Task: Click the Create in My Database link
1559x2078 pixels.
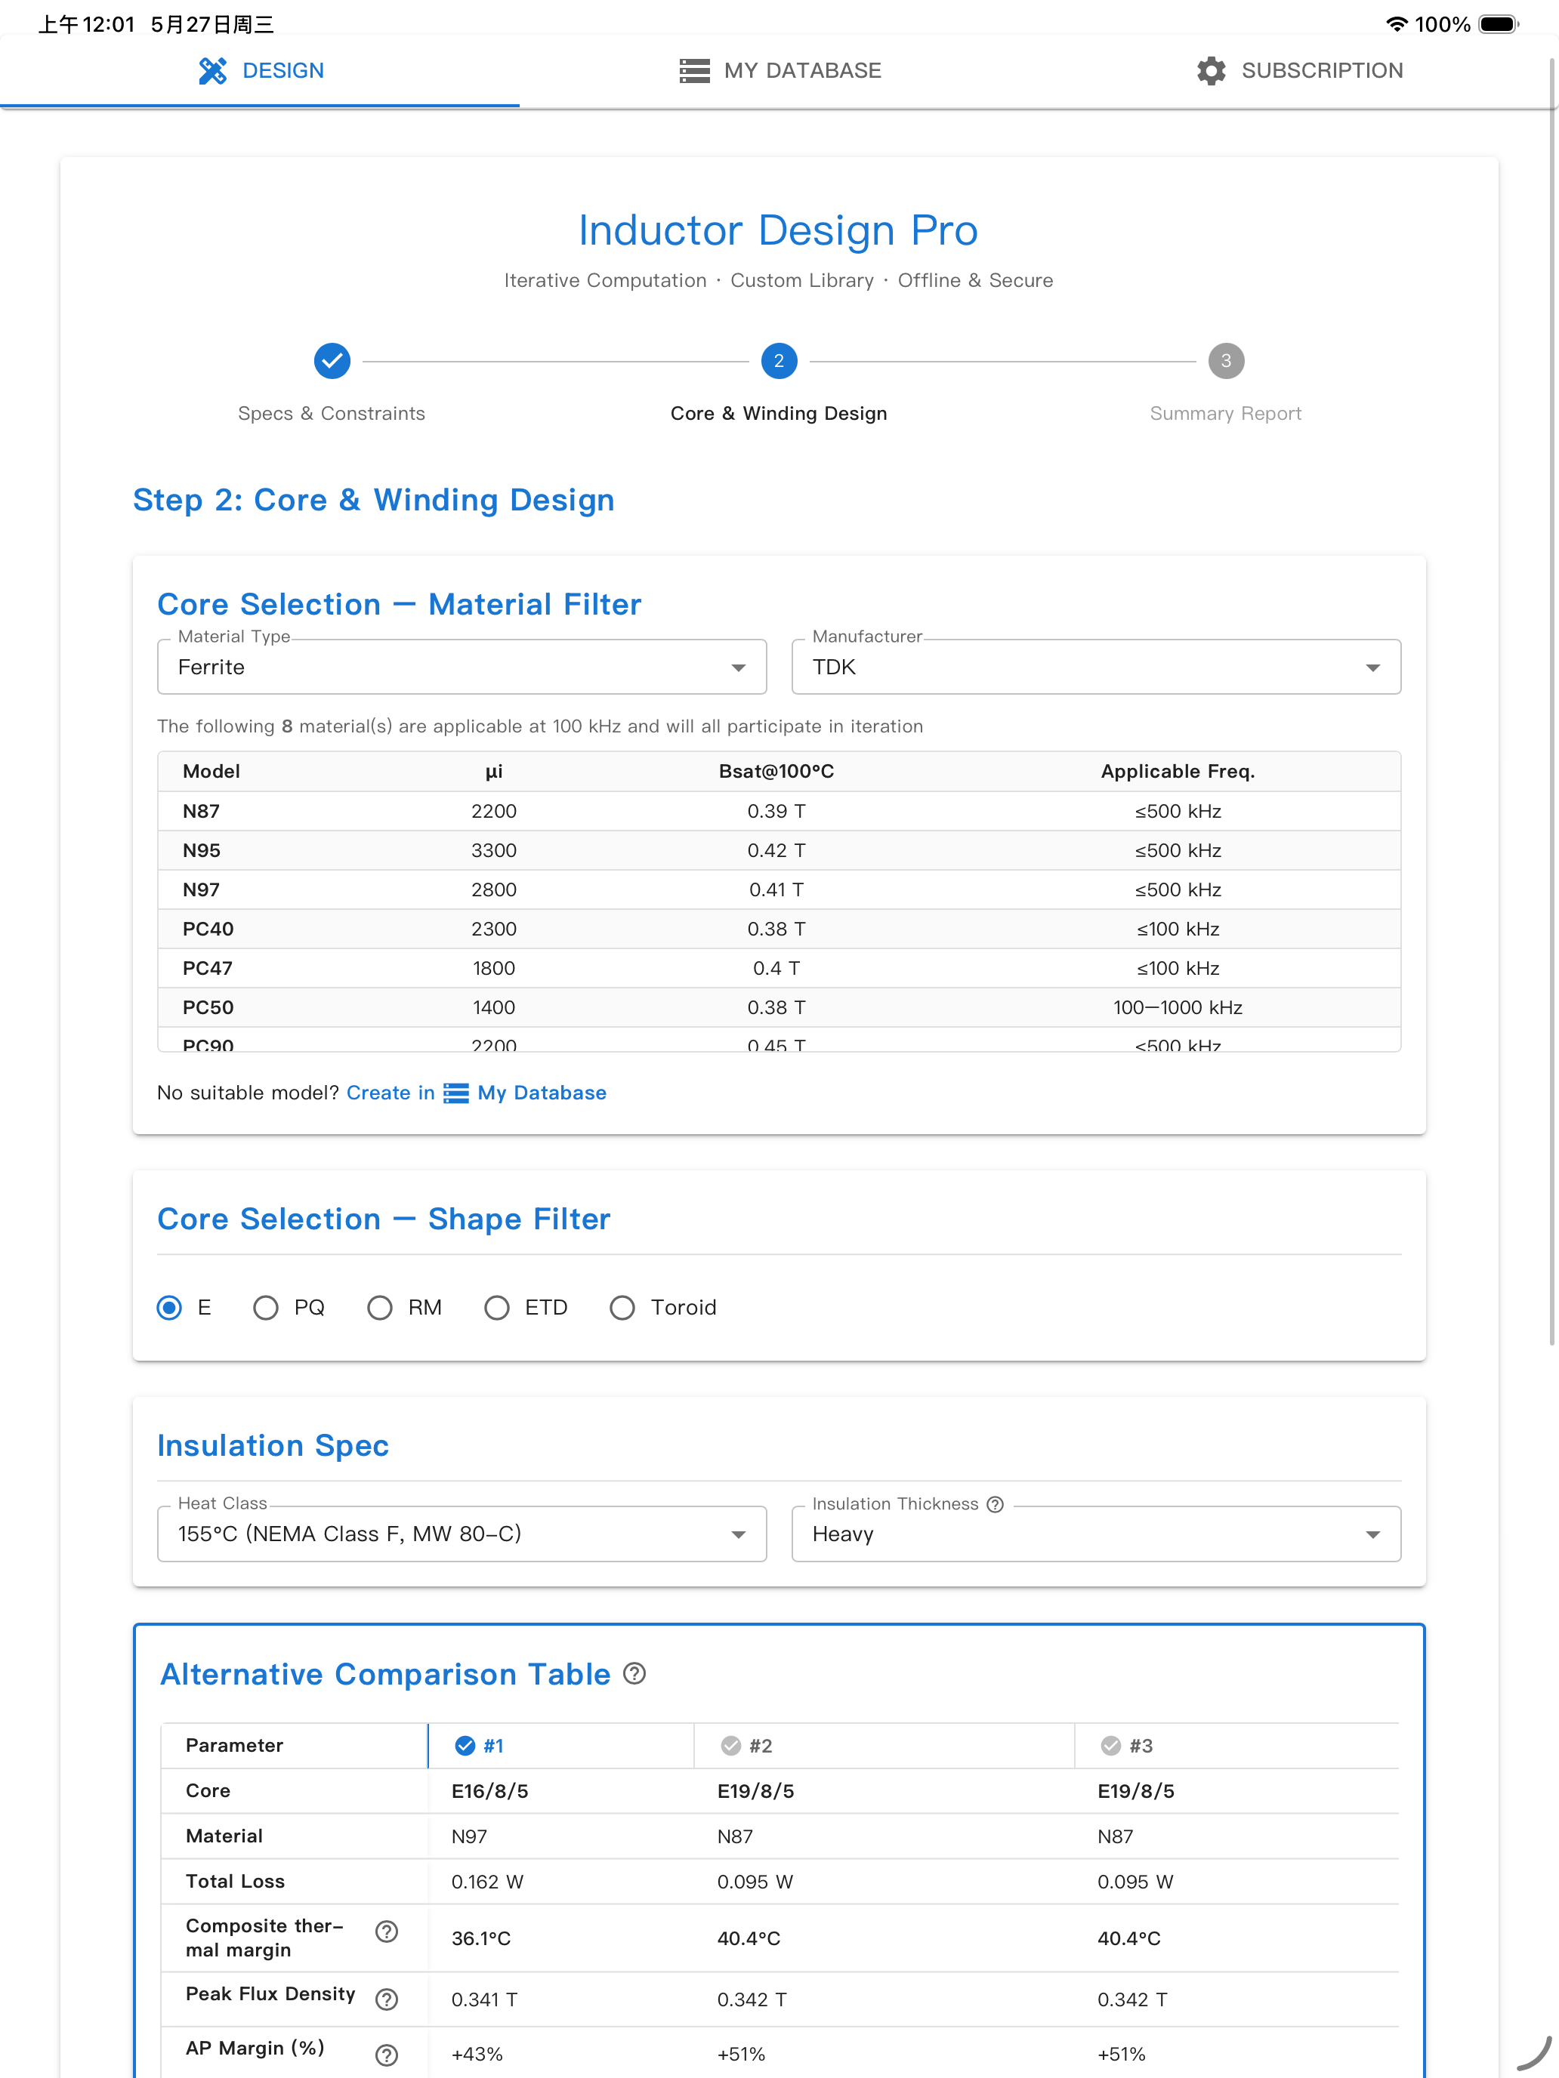Action: click(x=477, y=1093)
